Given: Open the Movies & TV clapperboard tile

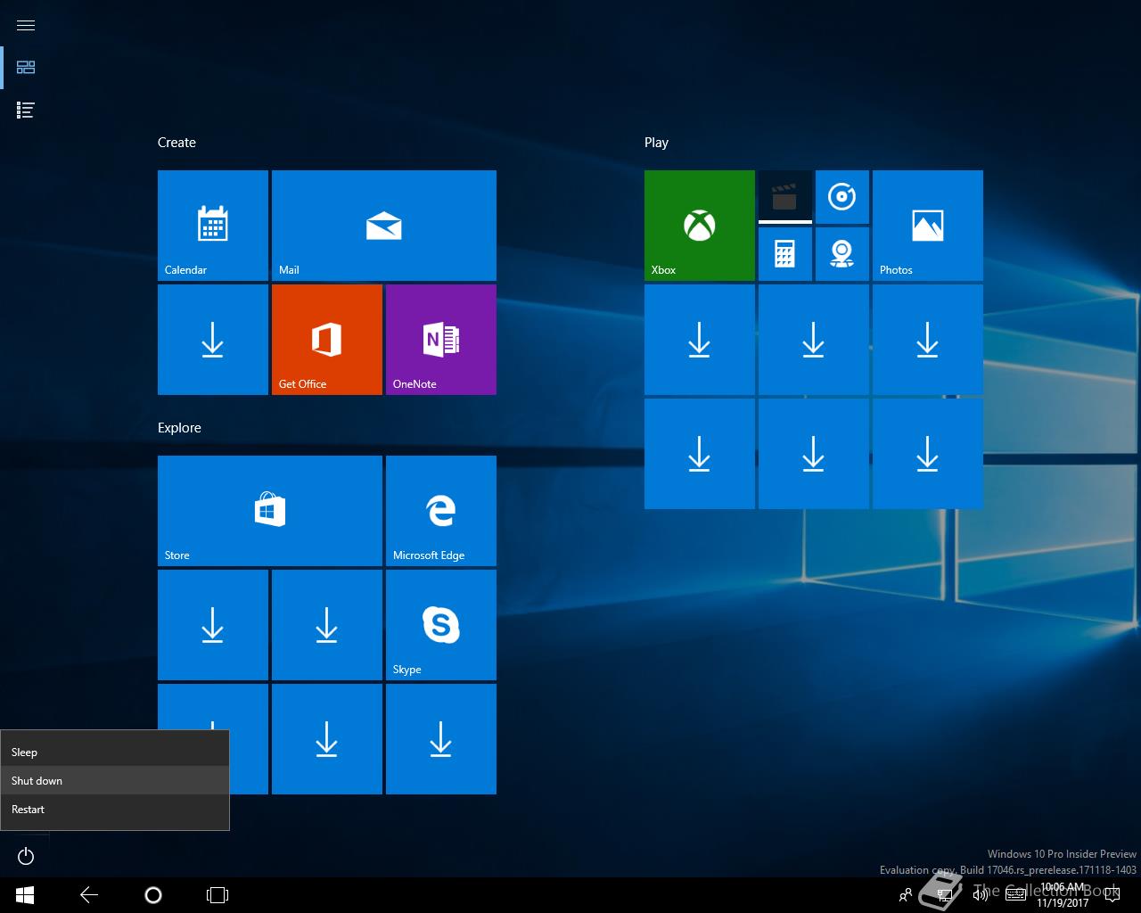Looking at the screenshot, I should click(785, 197).
